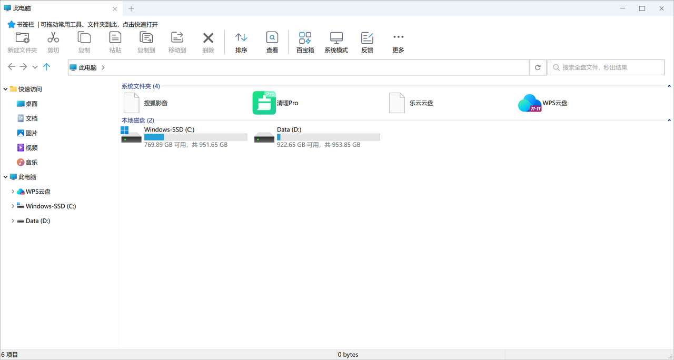674x360 pixels.
Task: Expand the WPS云盘 tree node
Action: pos(13,191)
